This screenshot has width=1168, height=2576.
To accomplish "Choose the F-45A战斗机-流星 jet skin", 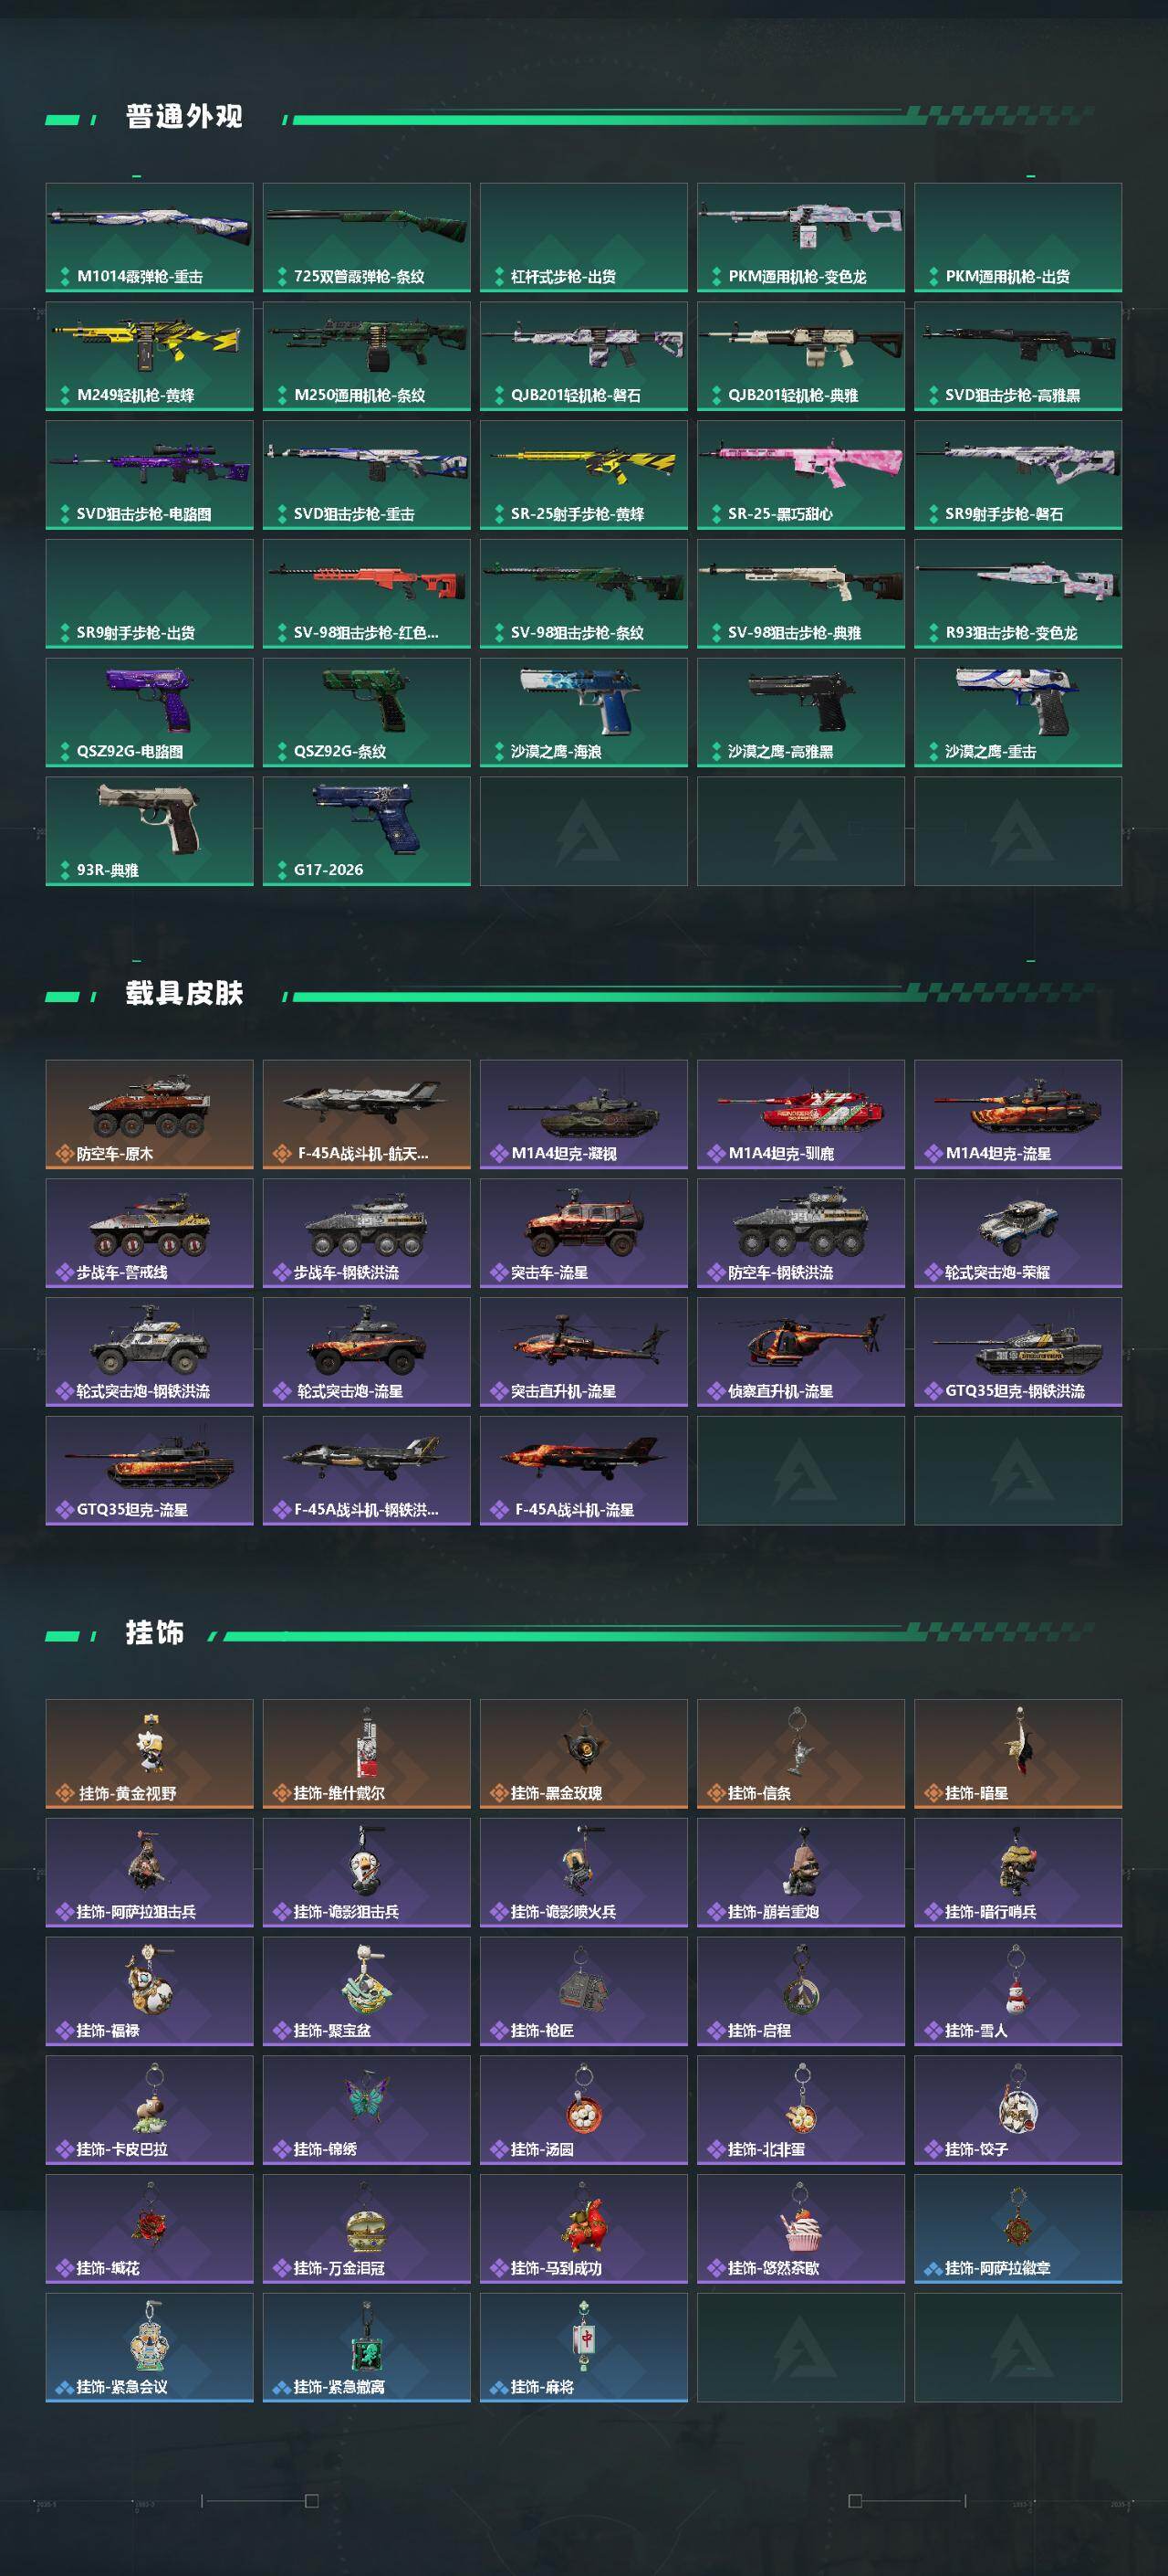I will [583, 1470].
